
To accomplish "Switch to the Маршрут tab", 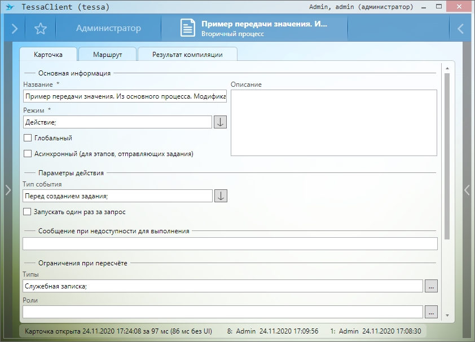I will pos(107,55).
